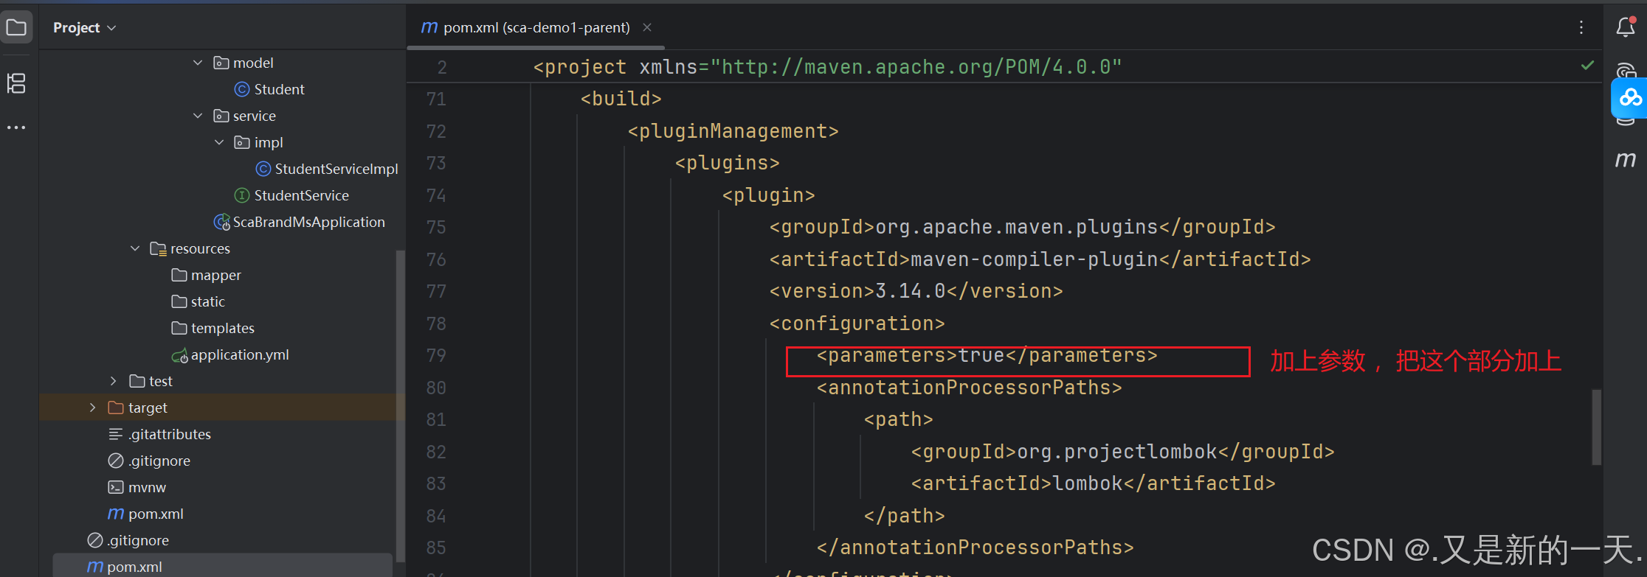Click the <configuration> opening tag

click(857, 324)
